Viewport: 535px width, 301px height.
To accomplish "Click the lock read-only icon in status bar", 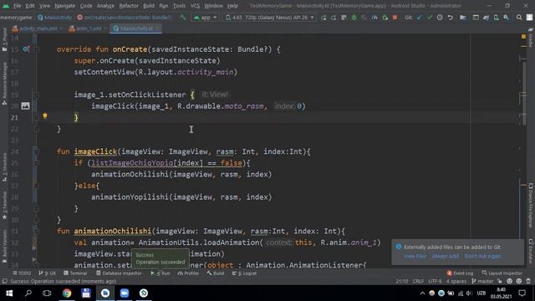I will [x=500, y=281].
